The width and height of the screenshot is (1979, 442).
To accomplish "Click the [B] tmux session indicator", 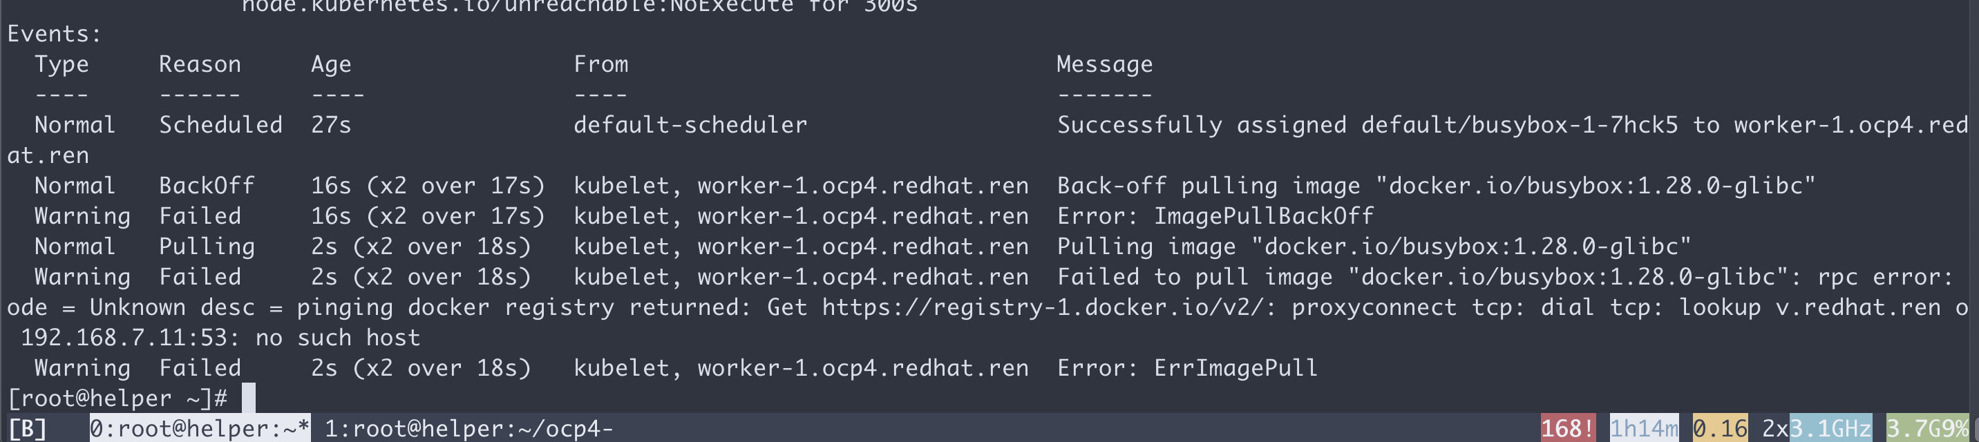I will [27, 428].
